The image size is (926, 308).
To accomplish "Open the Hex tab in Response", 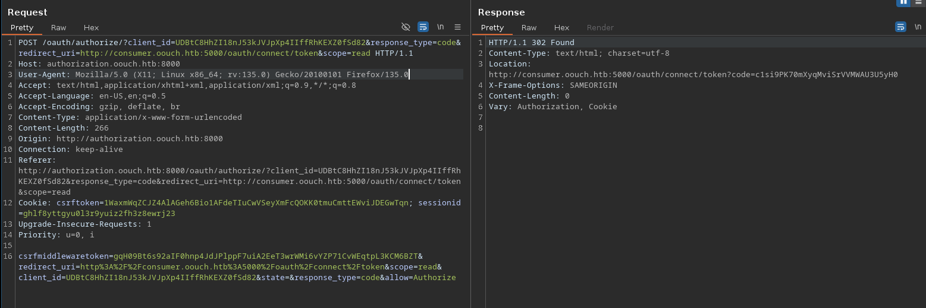I will coord(561,28).
